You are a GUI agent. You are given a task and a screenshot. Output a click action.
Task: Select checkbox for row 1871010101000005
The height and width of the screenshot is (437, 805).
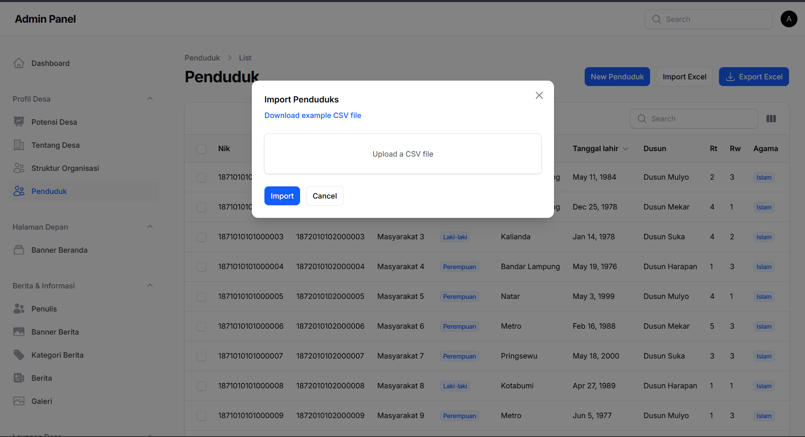[201, 296]
